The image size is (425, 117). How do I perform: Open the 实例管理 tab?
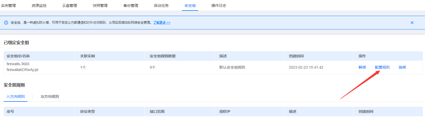click(8, 6)
